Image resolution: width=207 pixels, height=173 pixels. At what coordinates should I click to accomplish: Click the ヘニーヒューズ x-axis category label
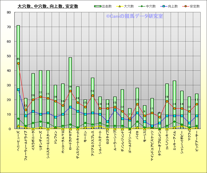18,141
